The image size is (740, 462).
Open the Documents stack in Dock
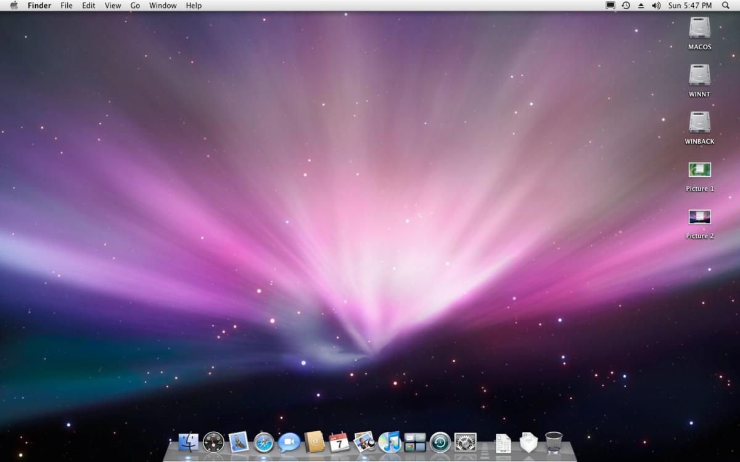coord(504,443)
